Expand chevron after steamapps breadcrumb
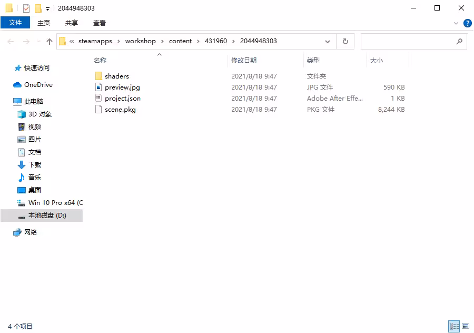 (x=118, y=42)
